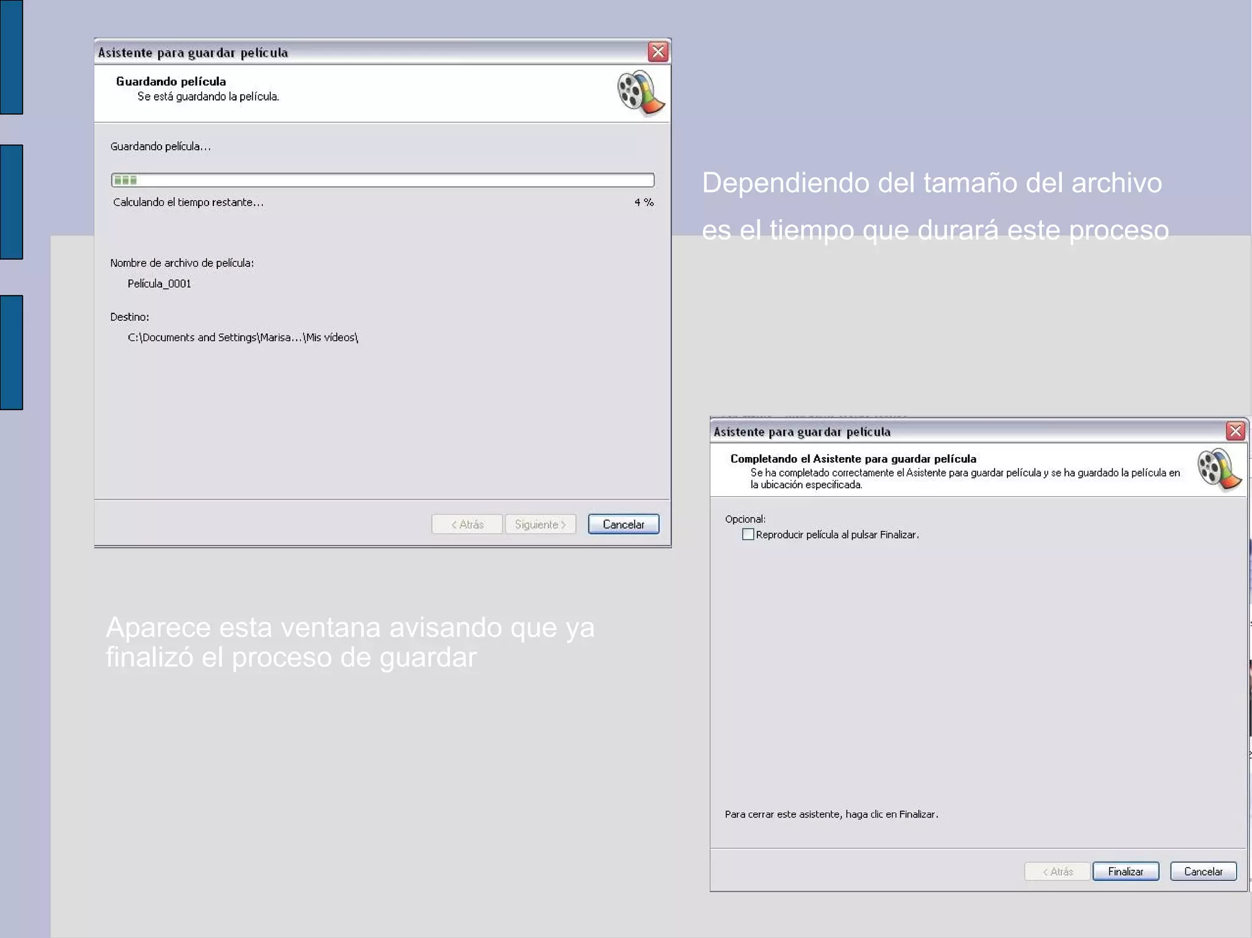Close the Completando el Asistente window
Viewport: 1252px width, 938px height.
pyautogui.click(x=1235, y=431)
